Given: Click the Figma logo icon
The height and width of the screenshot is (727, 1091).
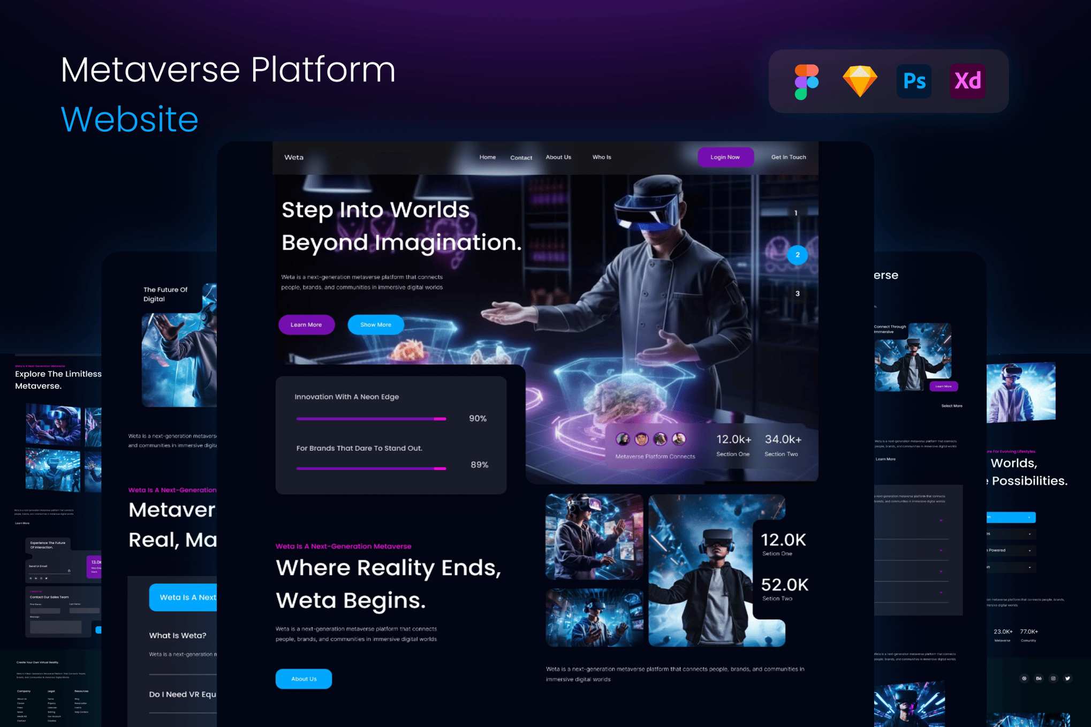Looking at the screenshot, I should [x=806, y=81].
